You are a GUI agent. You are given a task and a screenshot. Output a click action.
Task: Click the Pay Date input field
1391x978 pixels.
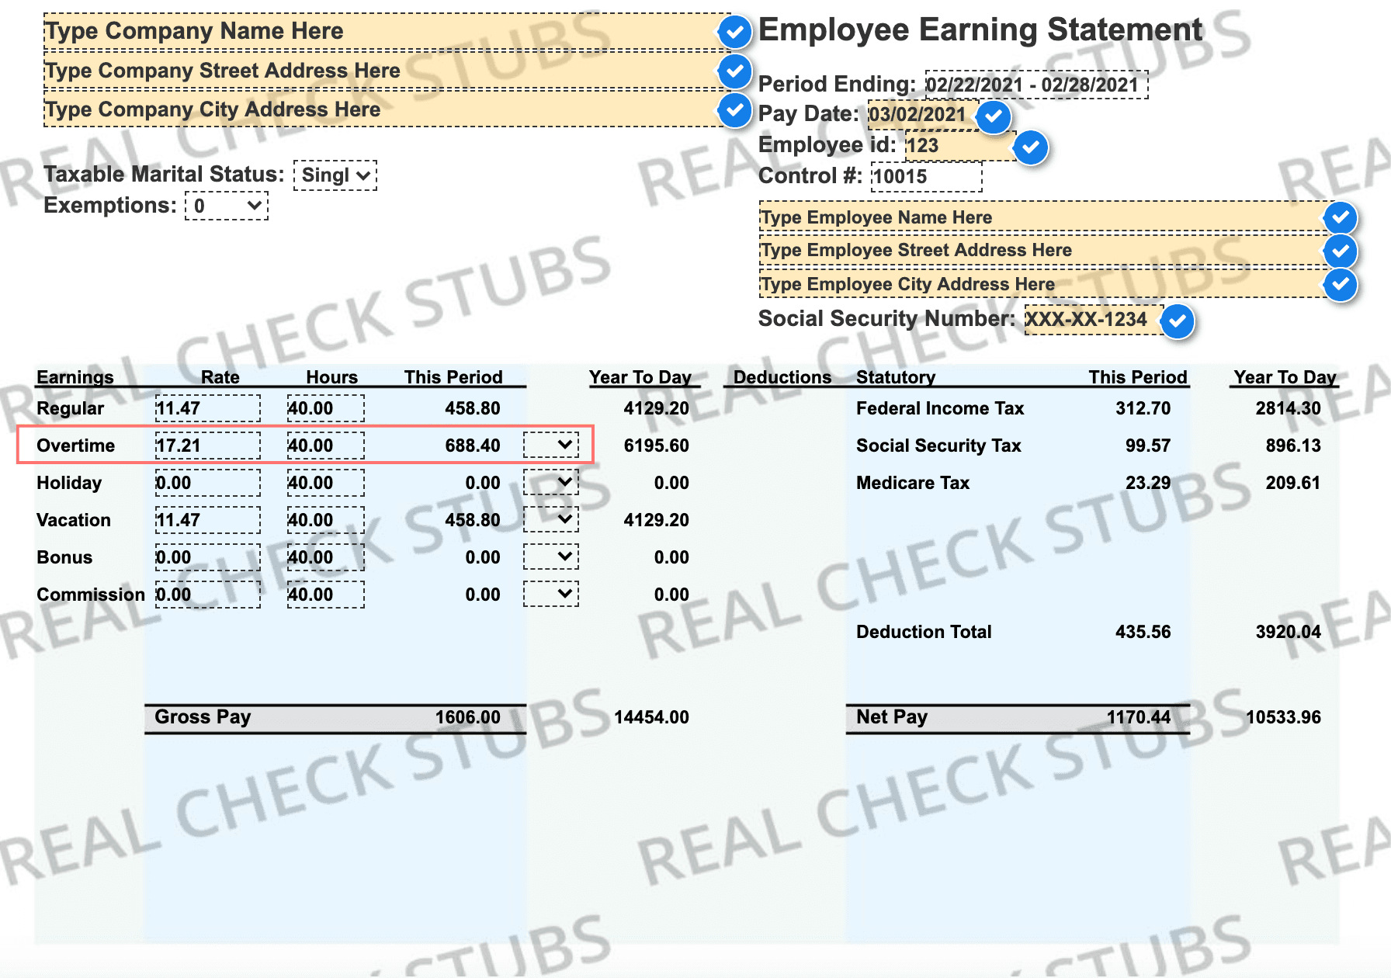(x=922, y=115)
